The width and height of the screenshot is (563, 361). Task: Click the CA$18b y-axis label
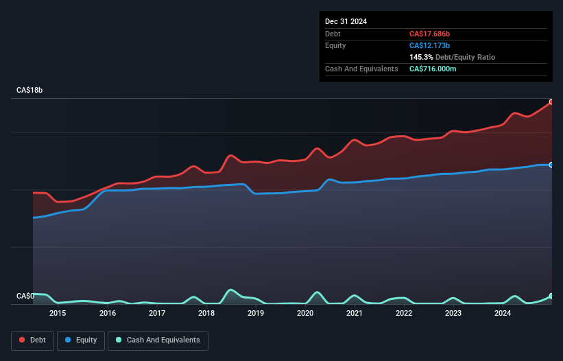pyautogui.click(x=29, y=90)
